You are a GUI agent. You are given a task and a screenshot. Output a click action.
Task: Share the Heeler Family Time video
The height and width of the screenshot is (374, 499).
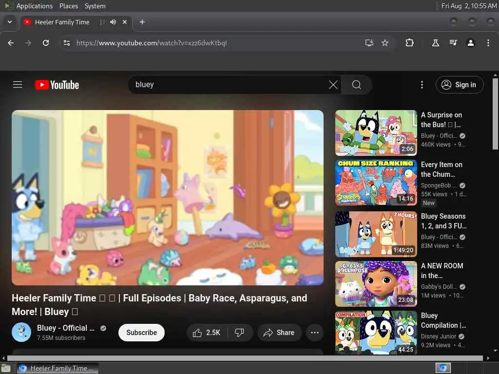point(279,333)
